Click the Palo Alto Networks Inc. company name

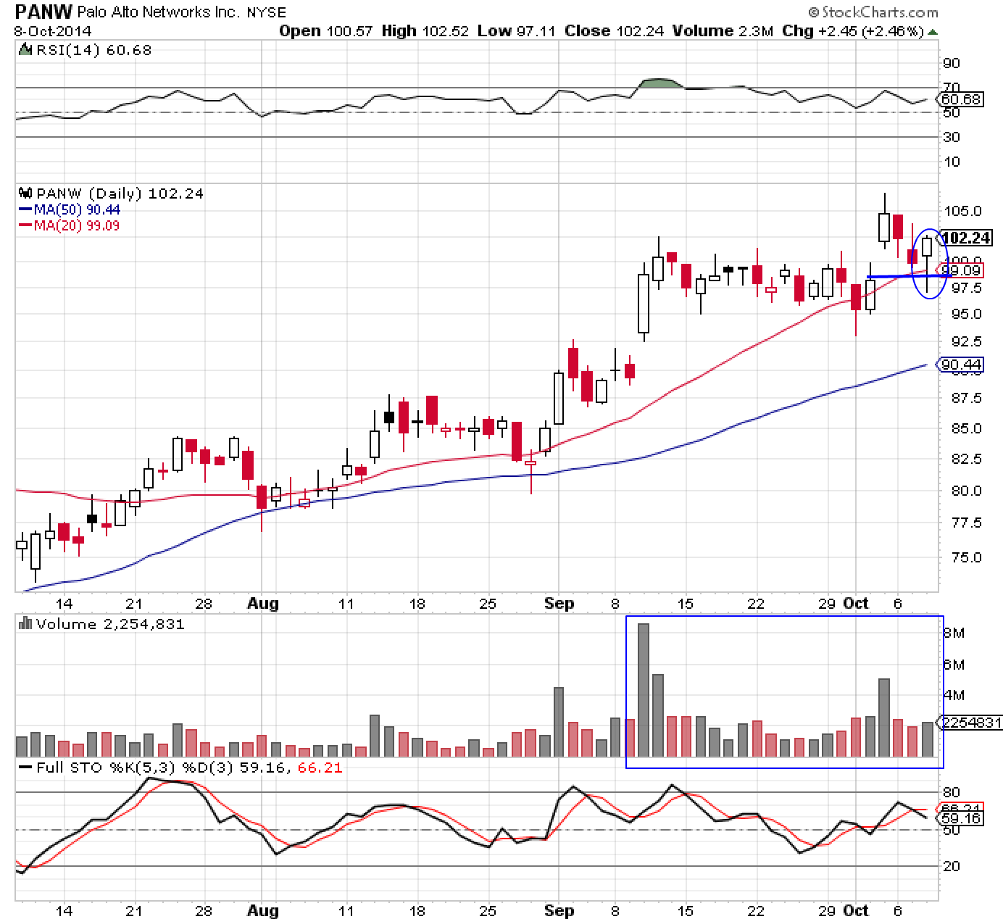coord(159,12)
